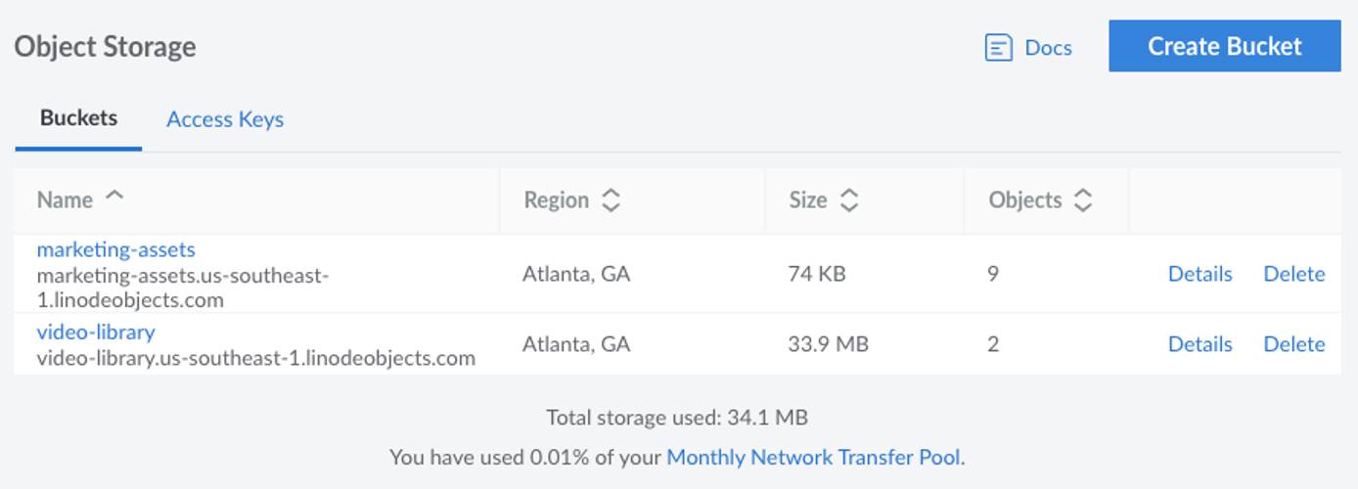
Task: Open the Access Keys tab
Action: coord(225,119)
